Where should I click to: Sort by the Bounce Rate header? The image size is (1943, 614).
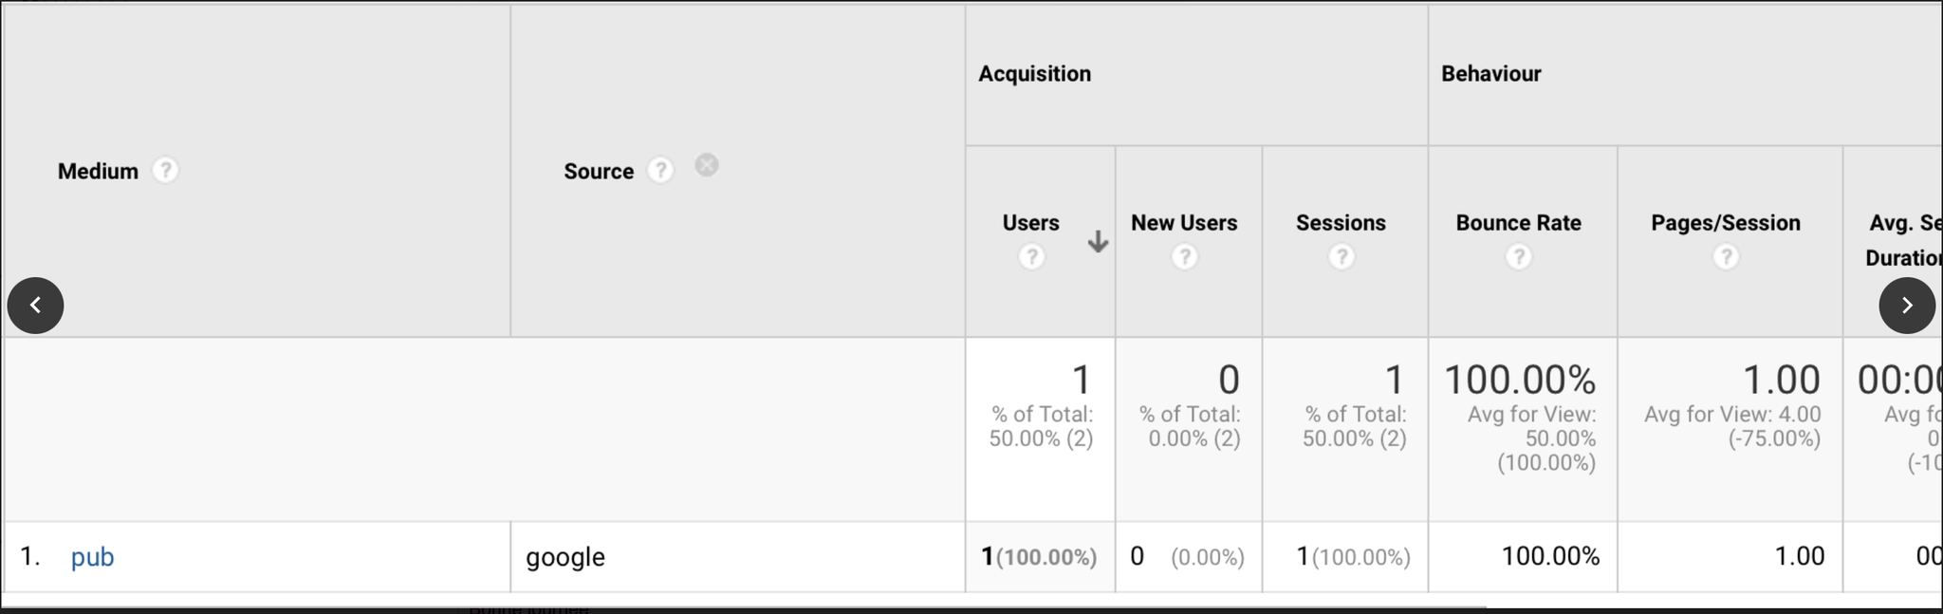pyautogui.click(x=1518, y=223)
